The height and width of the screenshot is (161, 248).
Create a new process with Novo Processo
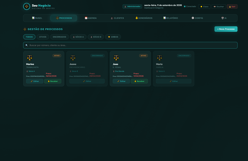(x=226, y=29)
